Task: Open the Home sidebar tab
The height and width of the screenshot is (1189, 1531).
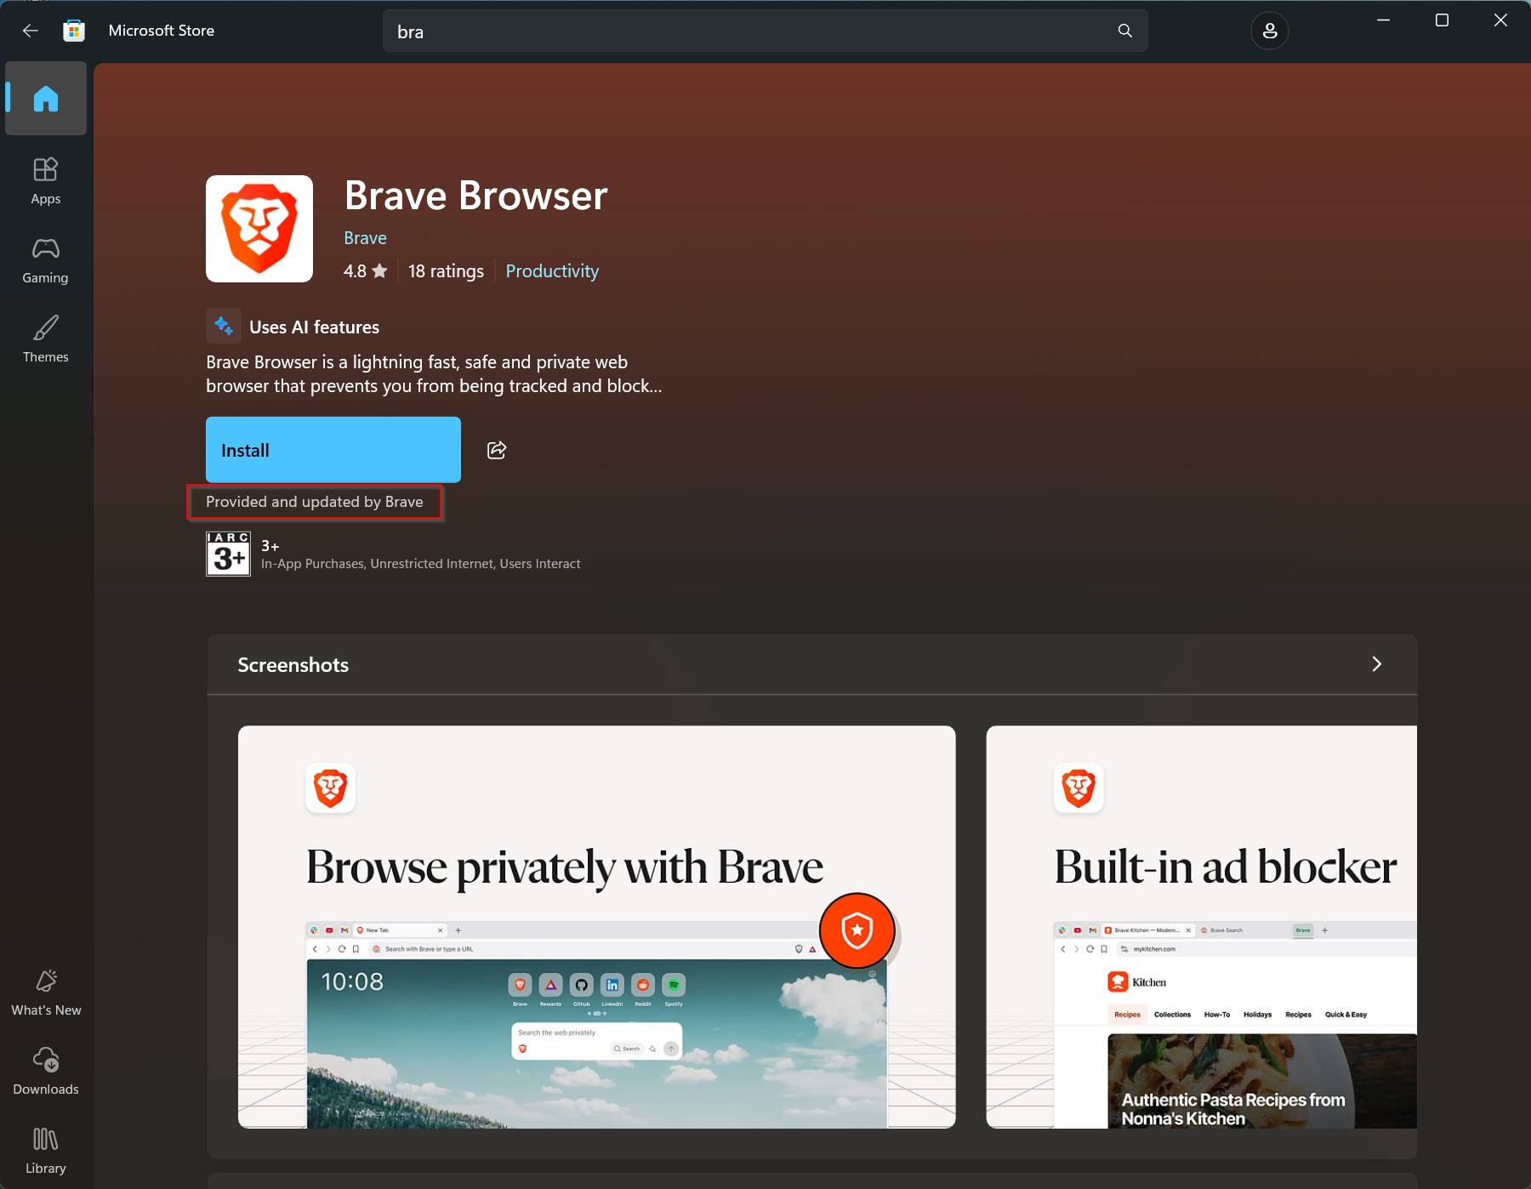Action: [x=46, y=99]
